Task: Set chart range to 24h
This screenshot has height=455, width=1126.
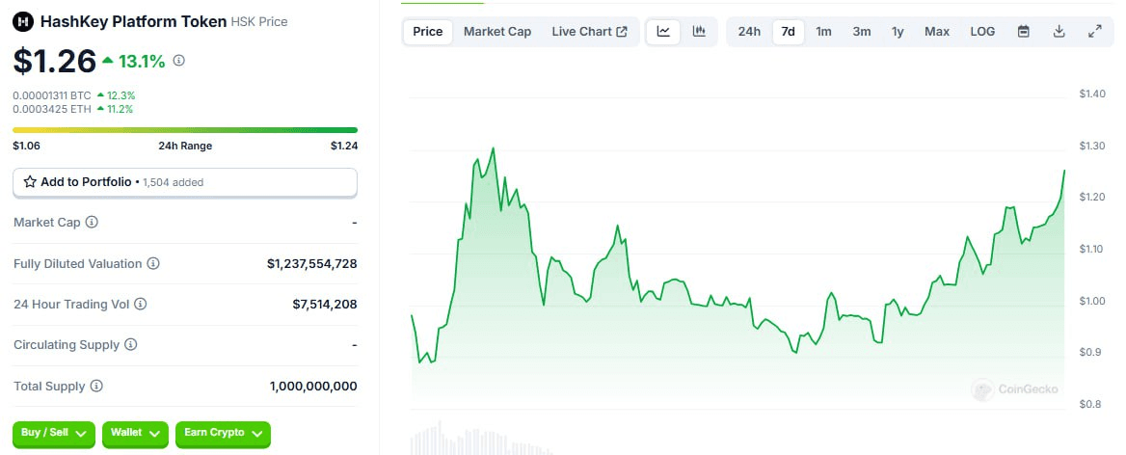Action: (x=749, y=32)
